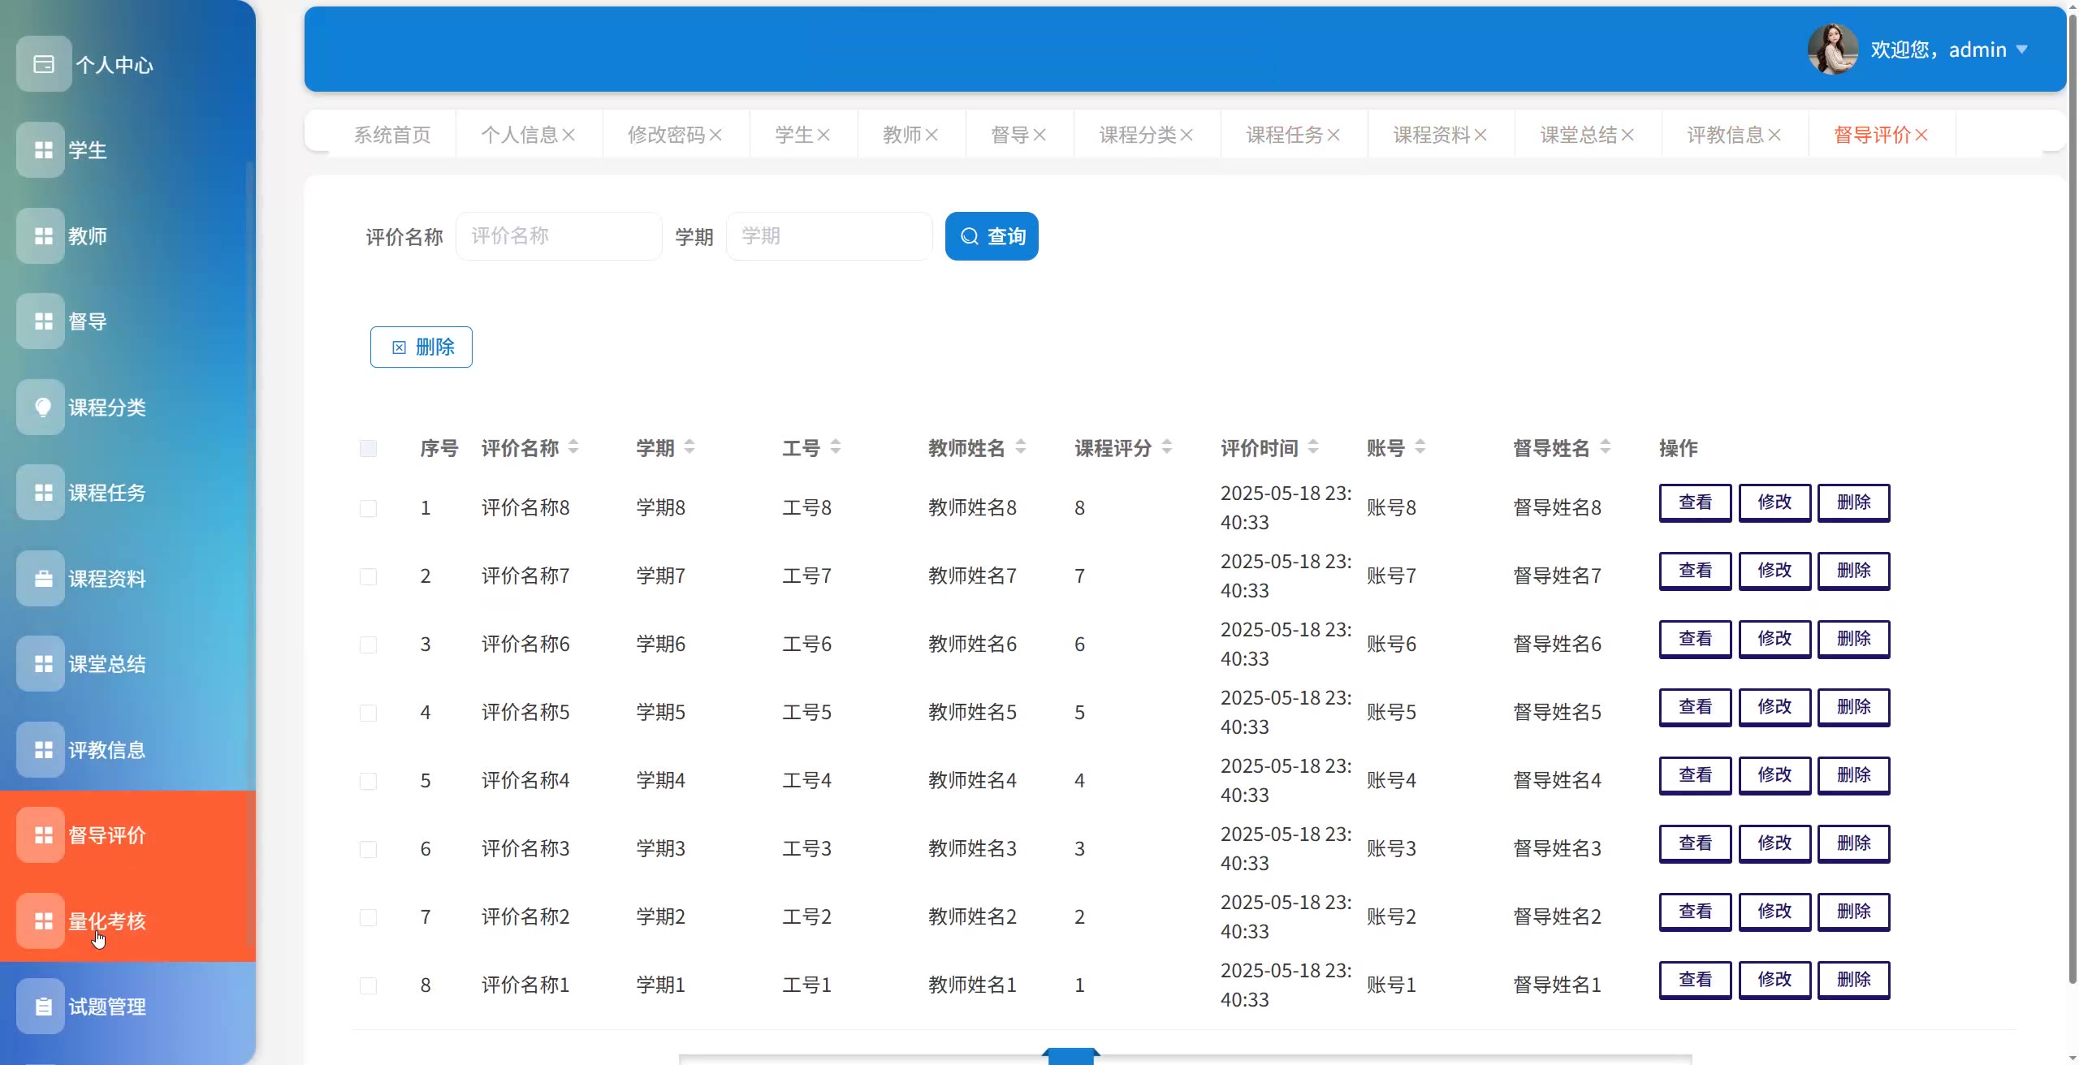Close the 课程任务 tab with its X
Image resolution: width=2079 pixels, height=1065 pixels.
coord(1333,136)
